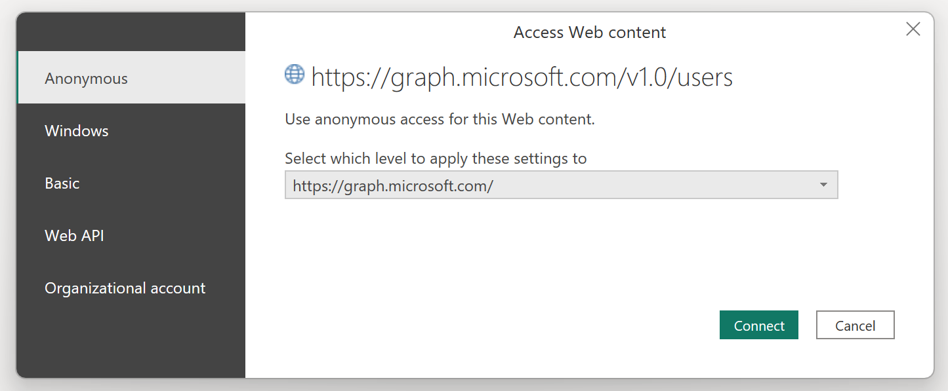
Task: Click the "Access Web content" dialog title
Action: click(589, 33)
